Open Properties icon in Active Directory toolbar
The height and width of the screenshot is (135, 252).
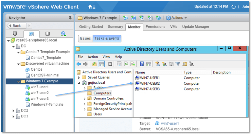coord(119,64)
